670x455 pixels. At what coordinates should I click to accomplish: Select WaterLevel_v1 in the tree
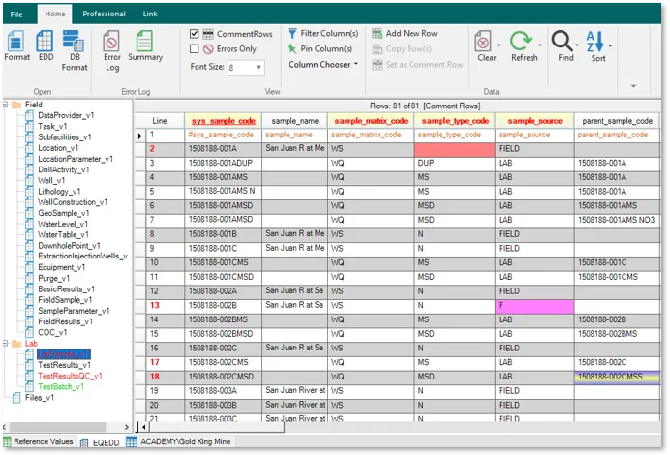63,224
